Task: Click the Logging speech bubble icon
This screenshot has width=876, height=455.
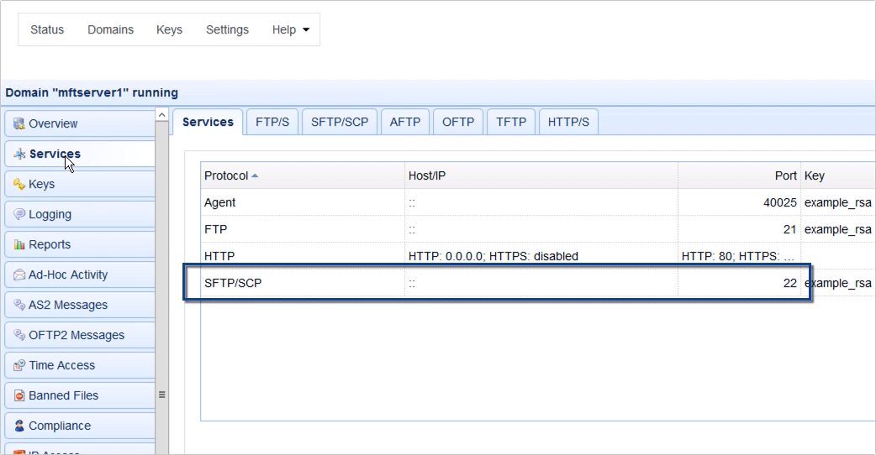Action: (x=19, y=215)
